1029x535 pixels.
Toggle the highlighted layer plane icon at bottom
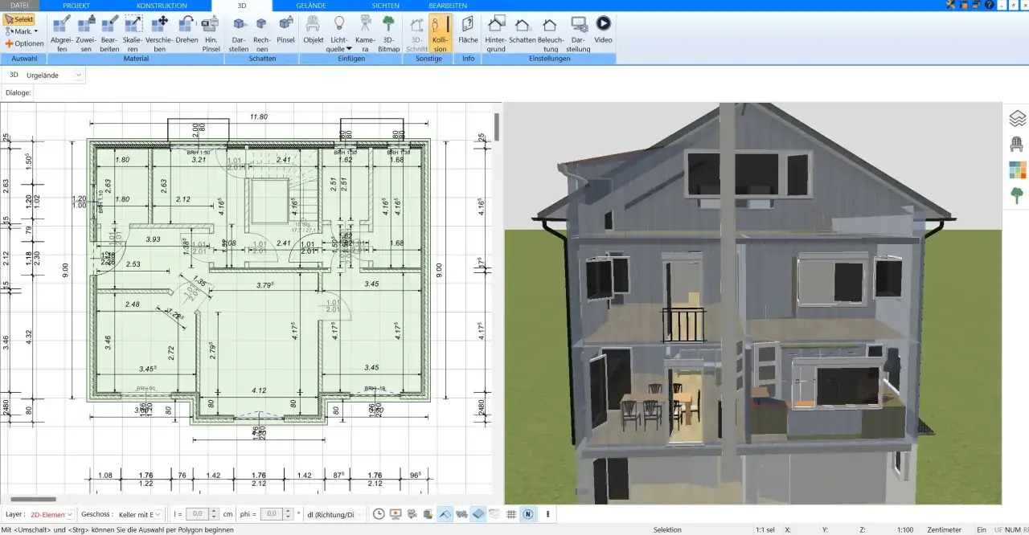coord(478,514)
